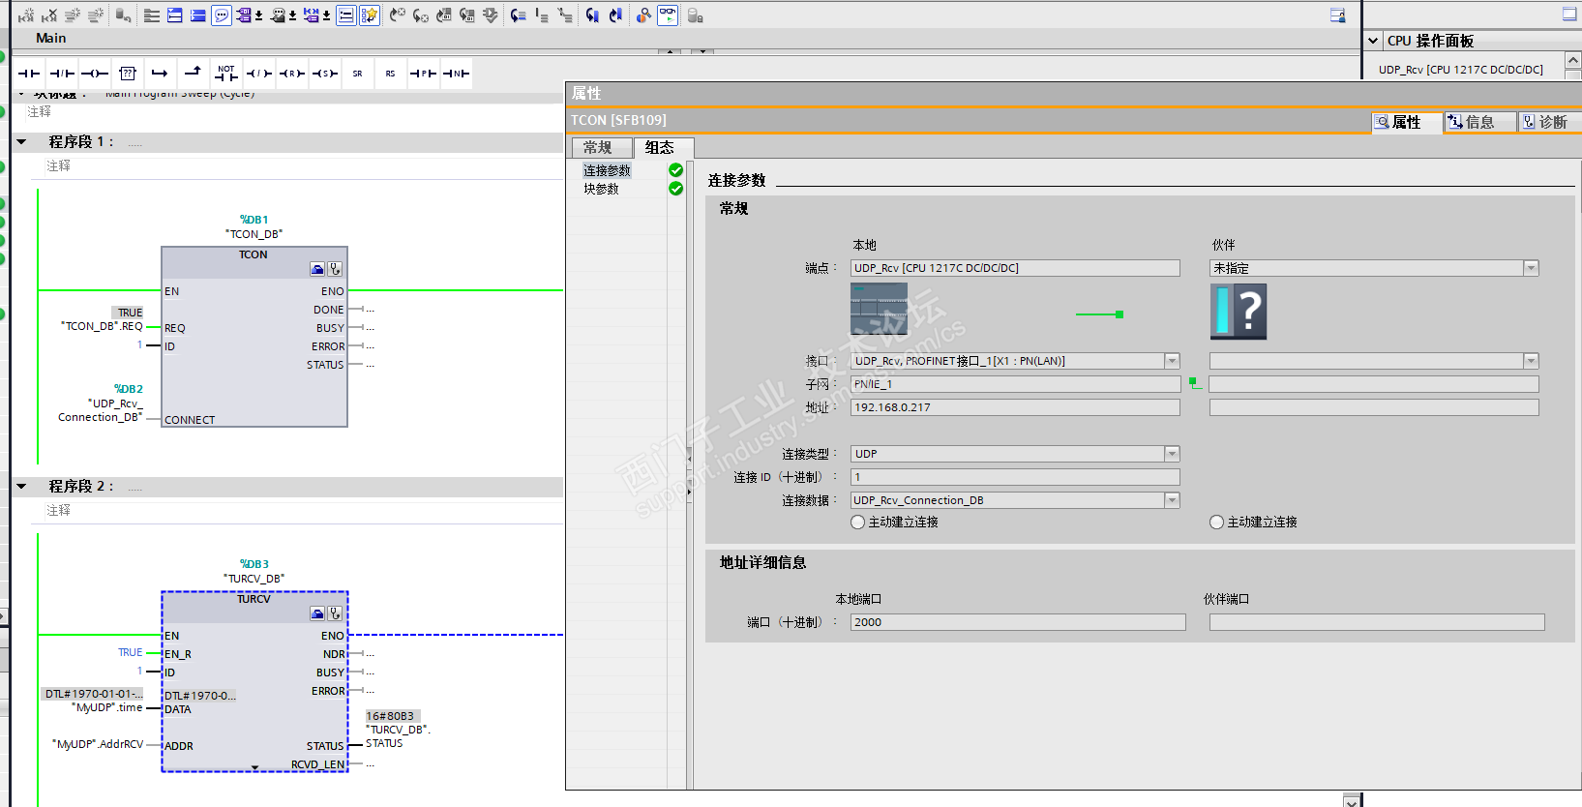
Task: Select local 主动建立连接 radio button
Action: point(857,523)
